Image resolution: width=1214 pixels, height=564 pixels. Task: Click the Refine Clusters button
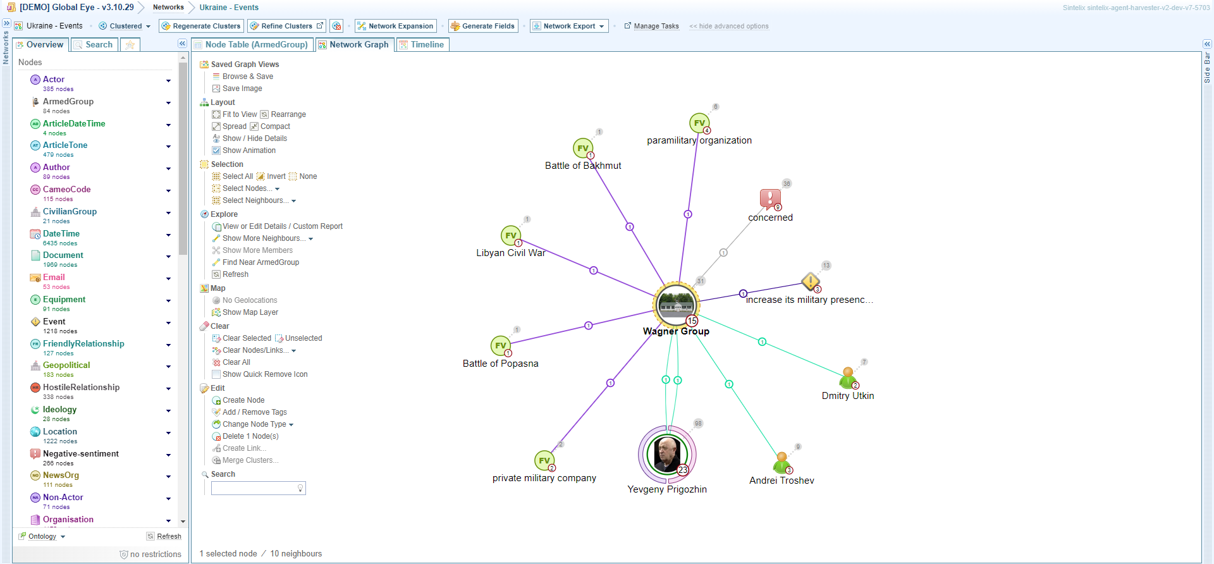286,26
